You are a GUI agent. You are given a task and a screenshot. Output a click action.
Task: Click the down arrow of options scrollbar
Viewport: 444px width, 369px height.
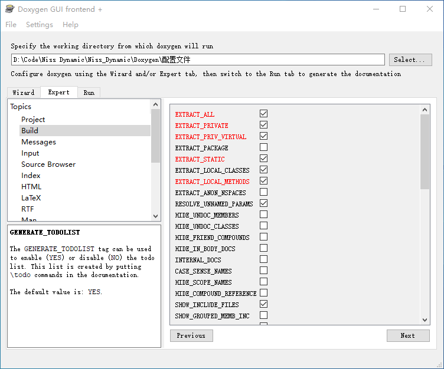(x=425, y=320)
